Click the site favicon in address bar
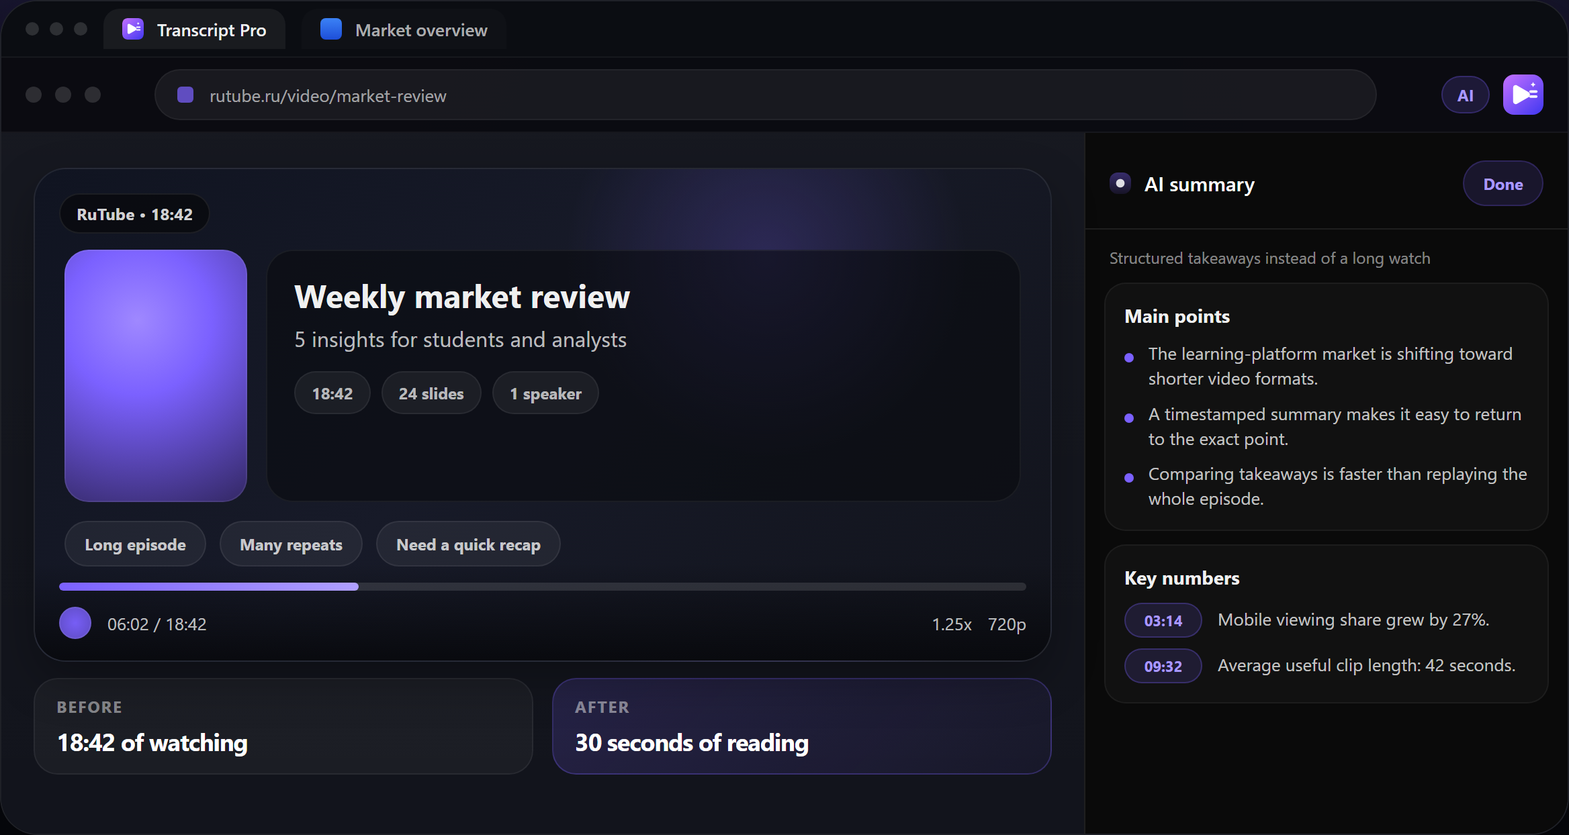The height and width of the screenshot is (835, 1569). (185, 95)
